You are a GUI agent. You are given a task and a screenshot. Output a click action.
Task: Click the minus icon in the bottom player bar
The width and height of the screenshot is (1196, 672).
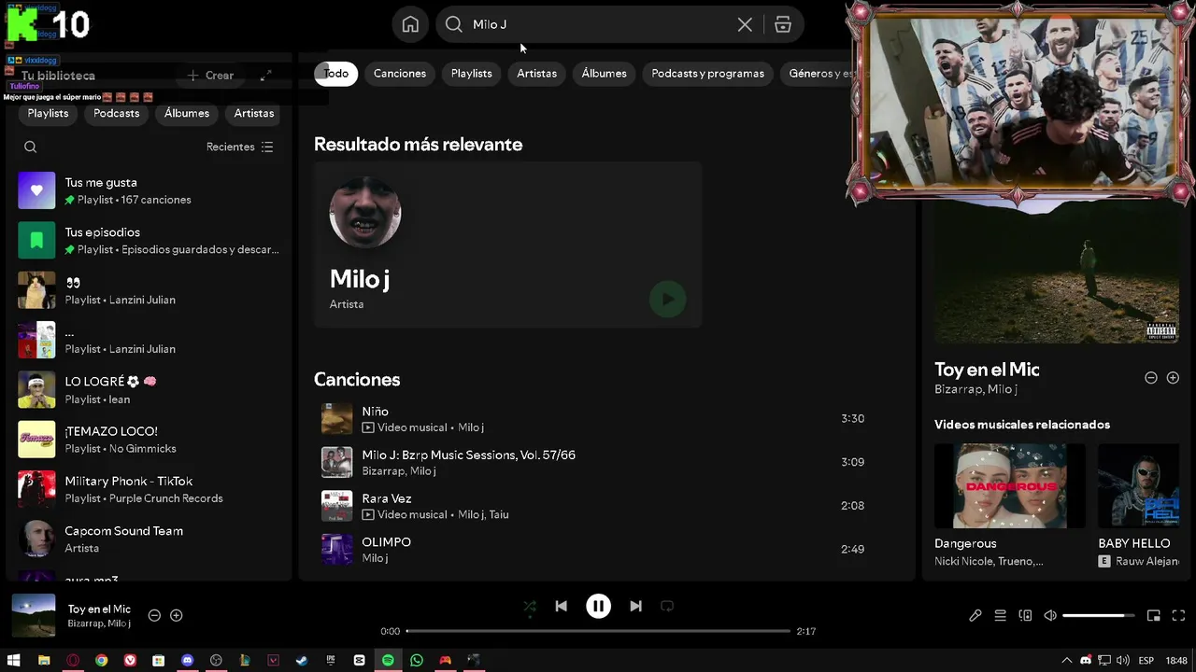154,615
